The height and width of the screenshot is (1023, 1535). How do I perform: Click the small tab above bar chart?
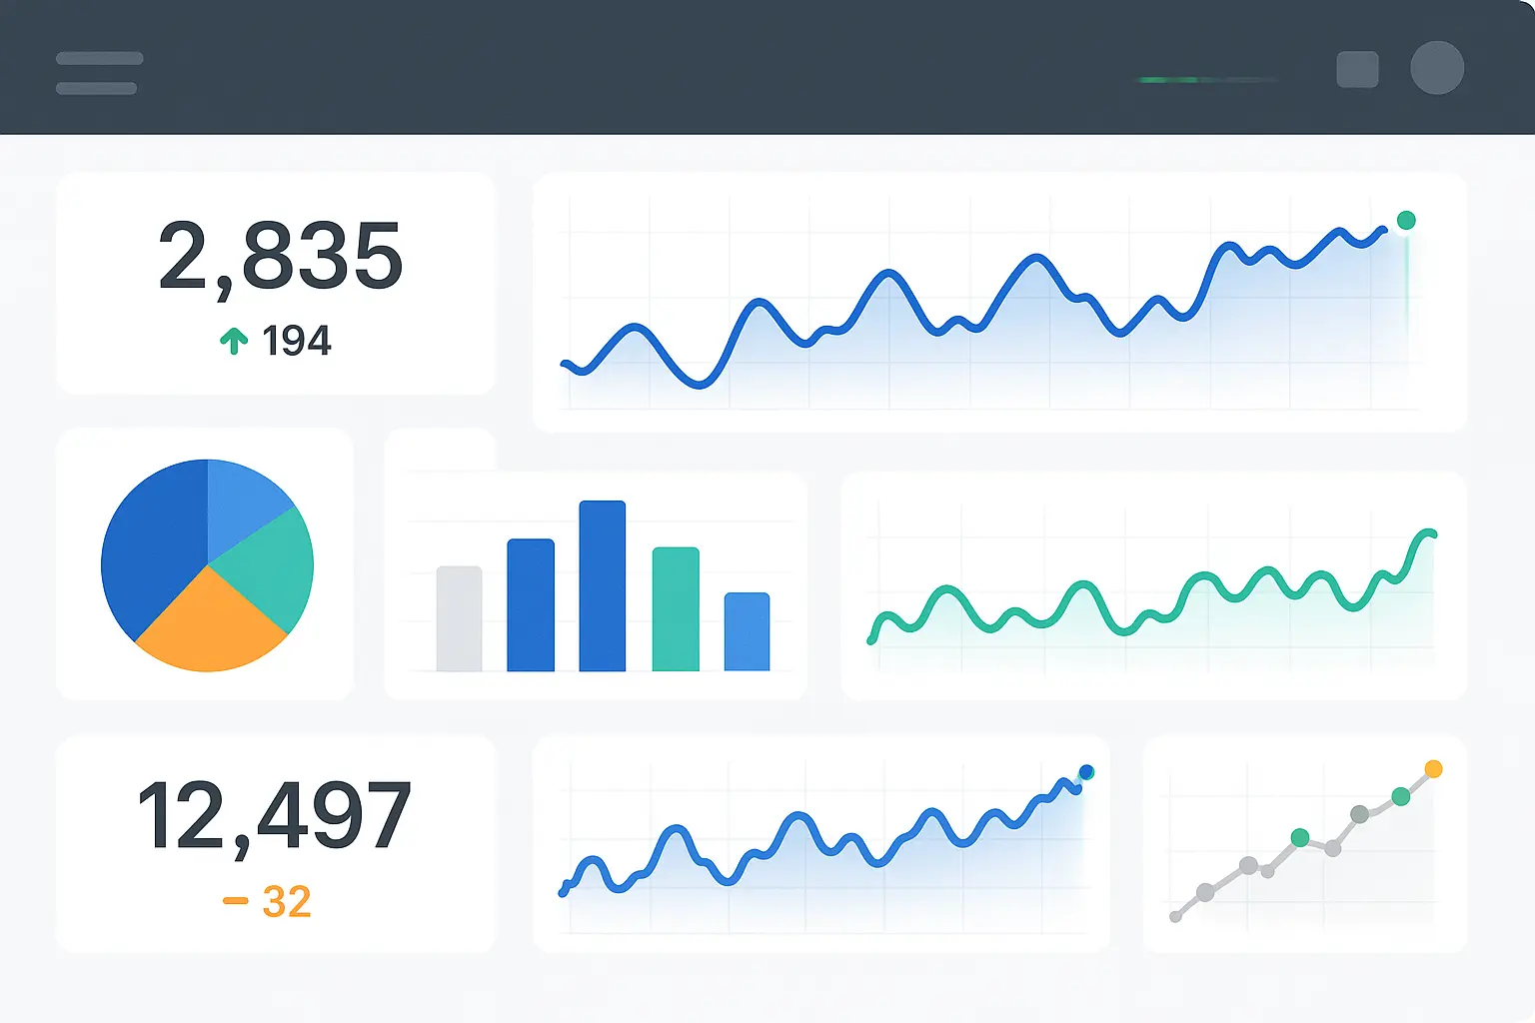click(x=441, y=450)
